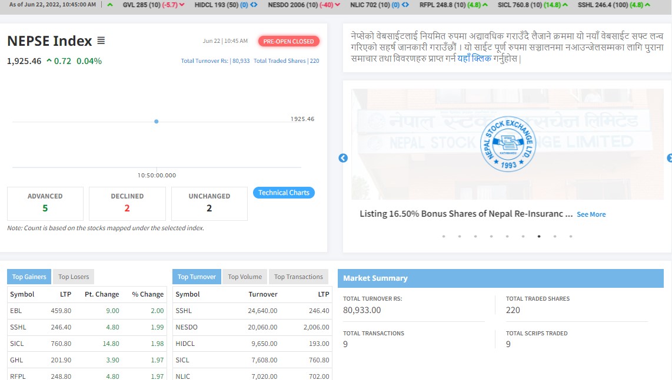
Task: Click the 1,925.46 index value
Action: click(x=24, y=61)
